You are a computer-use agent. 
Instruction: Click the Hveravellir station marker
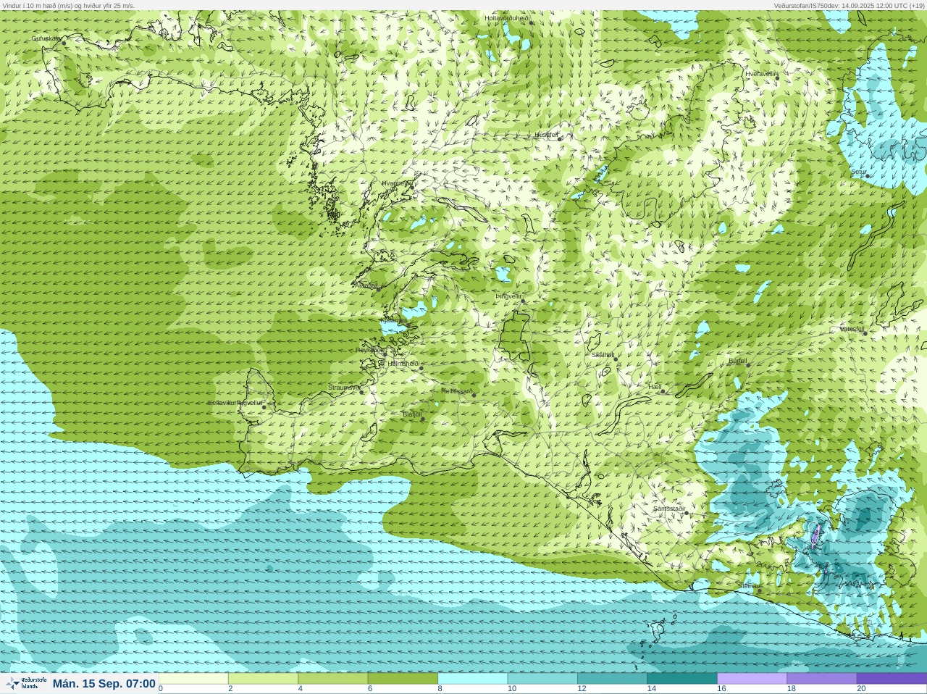coord(776,78)
